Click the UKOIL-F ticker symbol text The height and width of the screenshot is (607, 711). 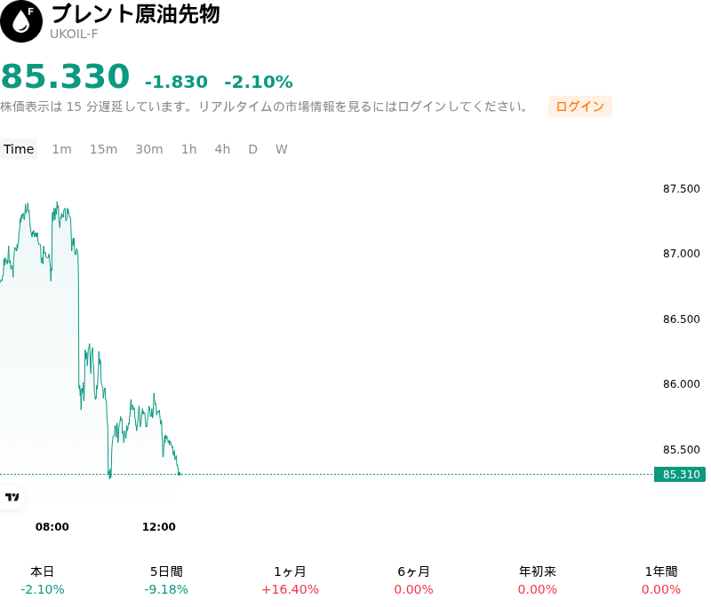[74, 35]
